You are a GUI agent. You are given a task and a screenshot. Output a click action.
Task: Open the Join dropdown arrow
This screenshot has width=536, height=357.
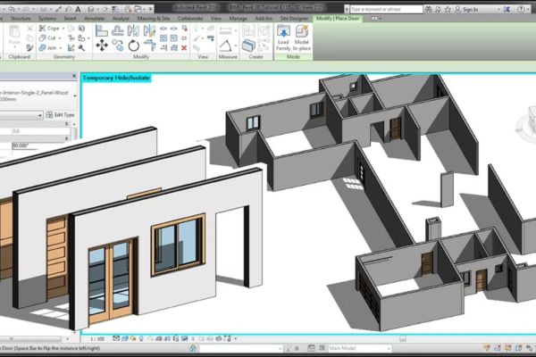coord(61,48)
